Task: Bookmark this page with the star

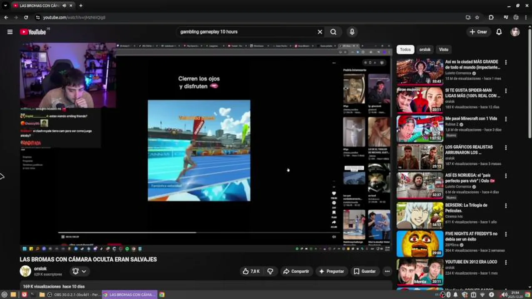Action: [477, 17]
